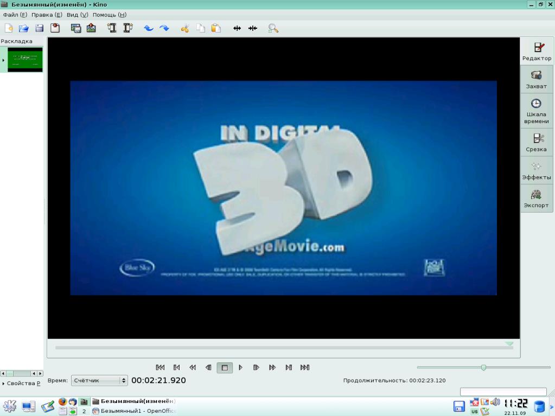This screenshot has width=555, height=416.
Task: Open the Помощь menu
Action: pyautogui.click(x=110, y=15)
